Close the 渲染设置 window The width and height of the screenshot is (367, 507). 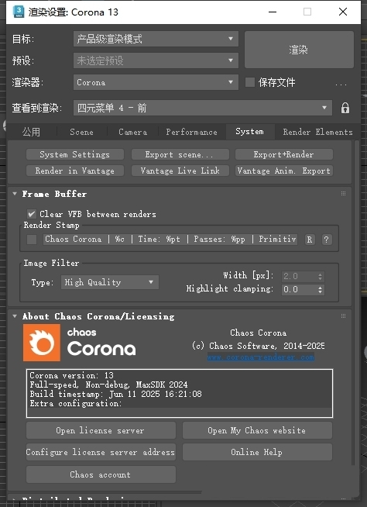(x=343, y=12)
